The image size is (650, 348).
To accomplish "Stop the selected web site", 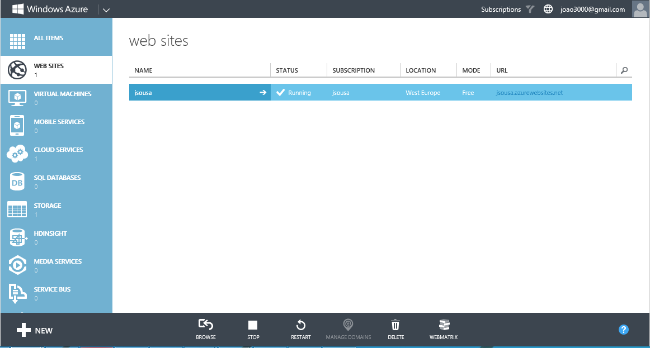I will pos(253,325).
